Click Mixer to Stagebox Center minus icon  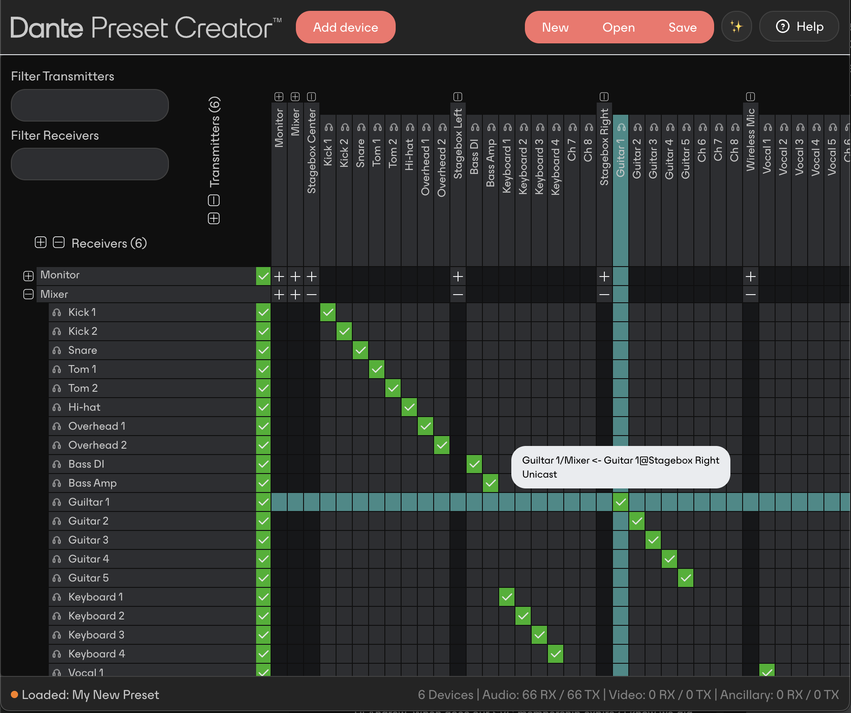(312, 295)
